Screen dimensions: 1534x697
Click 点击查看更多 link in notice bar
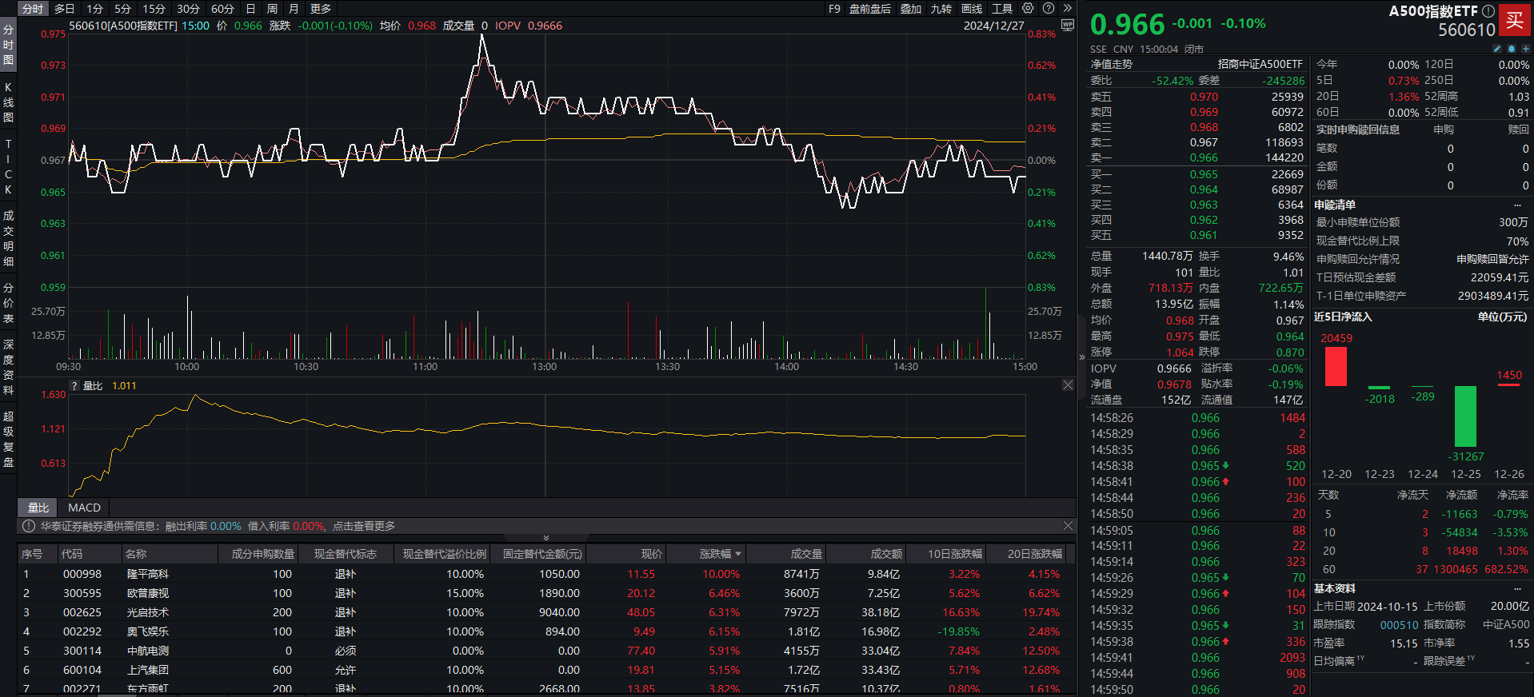364,526
